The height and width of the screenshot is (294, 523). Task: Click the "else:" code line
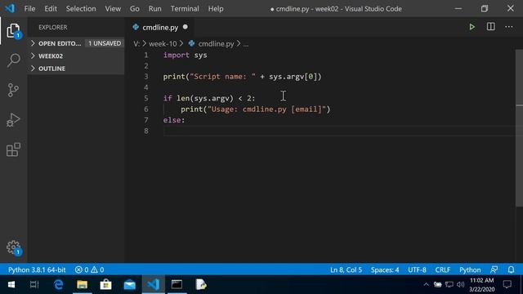[174, 120]
